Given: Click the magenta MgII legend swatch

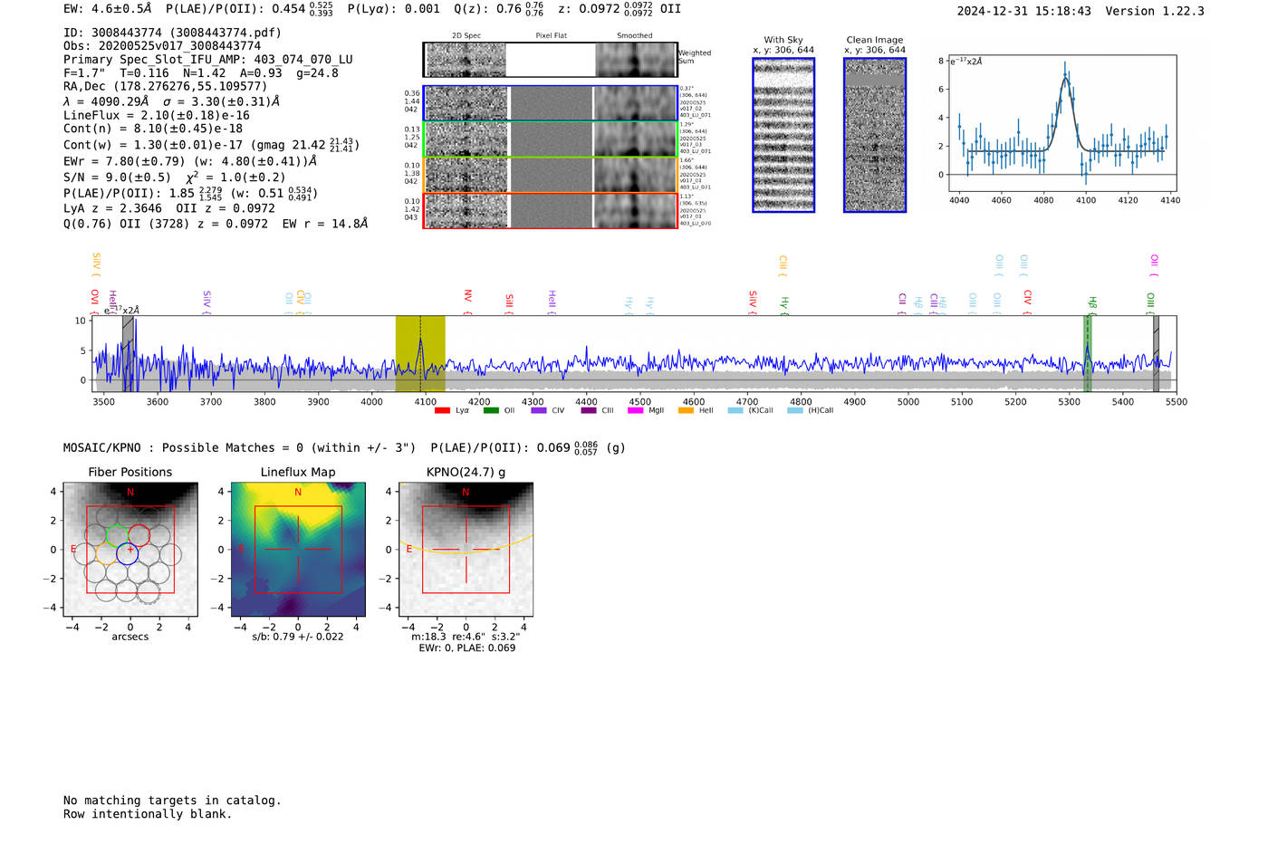Looking at the screenshot, I should coord(636,410).
